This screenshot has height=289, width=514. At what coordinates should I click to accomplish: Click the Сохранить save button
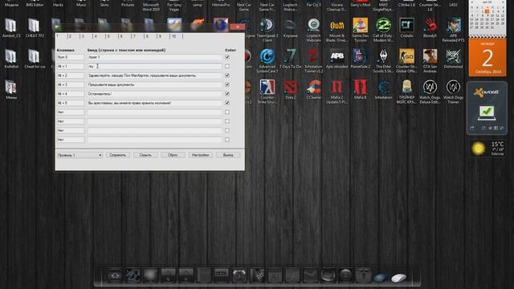click(x=118, y=155)
